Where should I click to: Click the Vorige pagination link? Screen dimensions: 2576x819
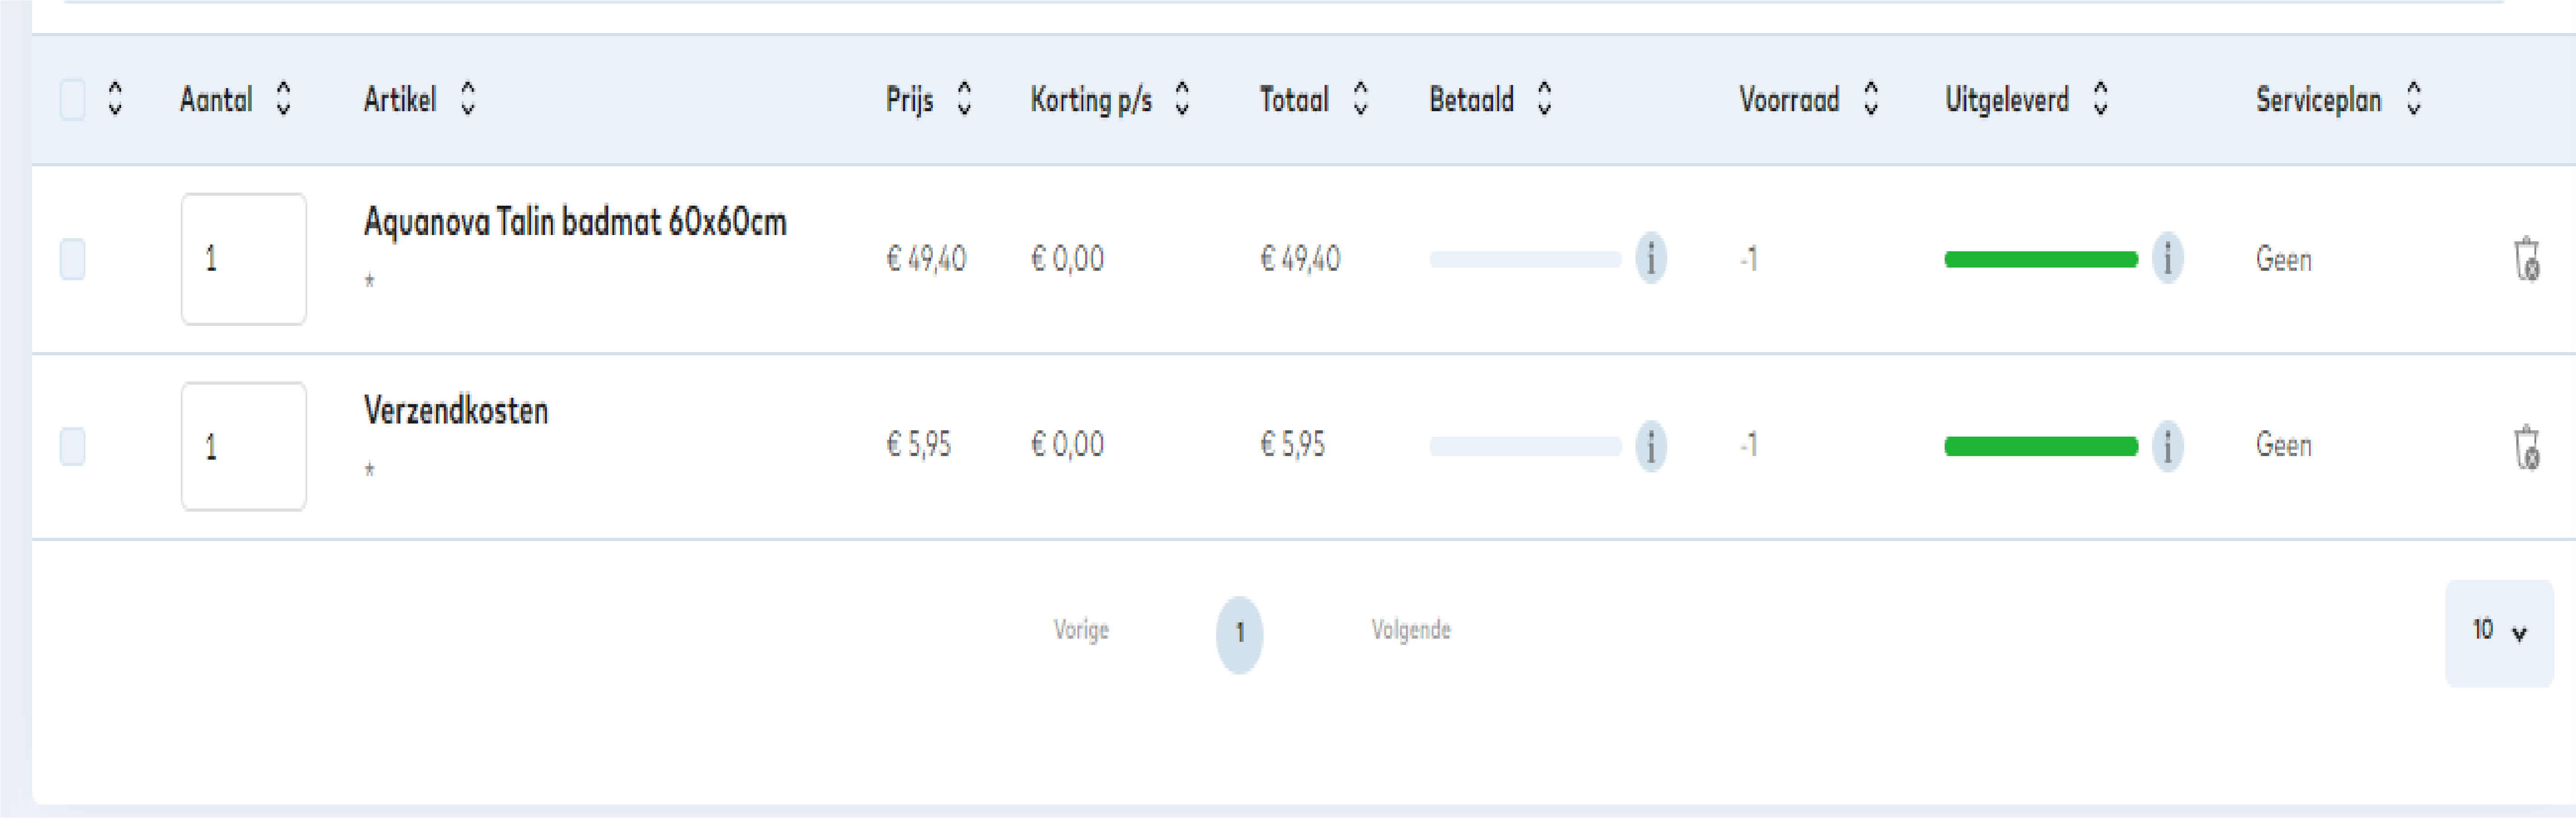click(x=1081, y=630)
